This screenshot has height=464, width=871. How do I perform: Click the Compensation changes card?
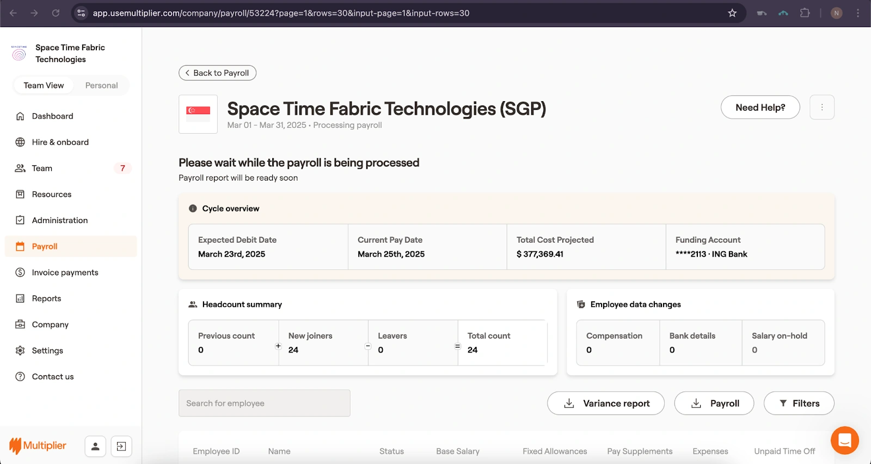tap(618, 343)
